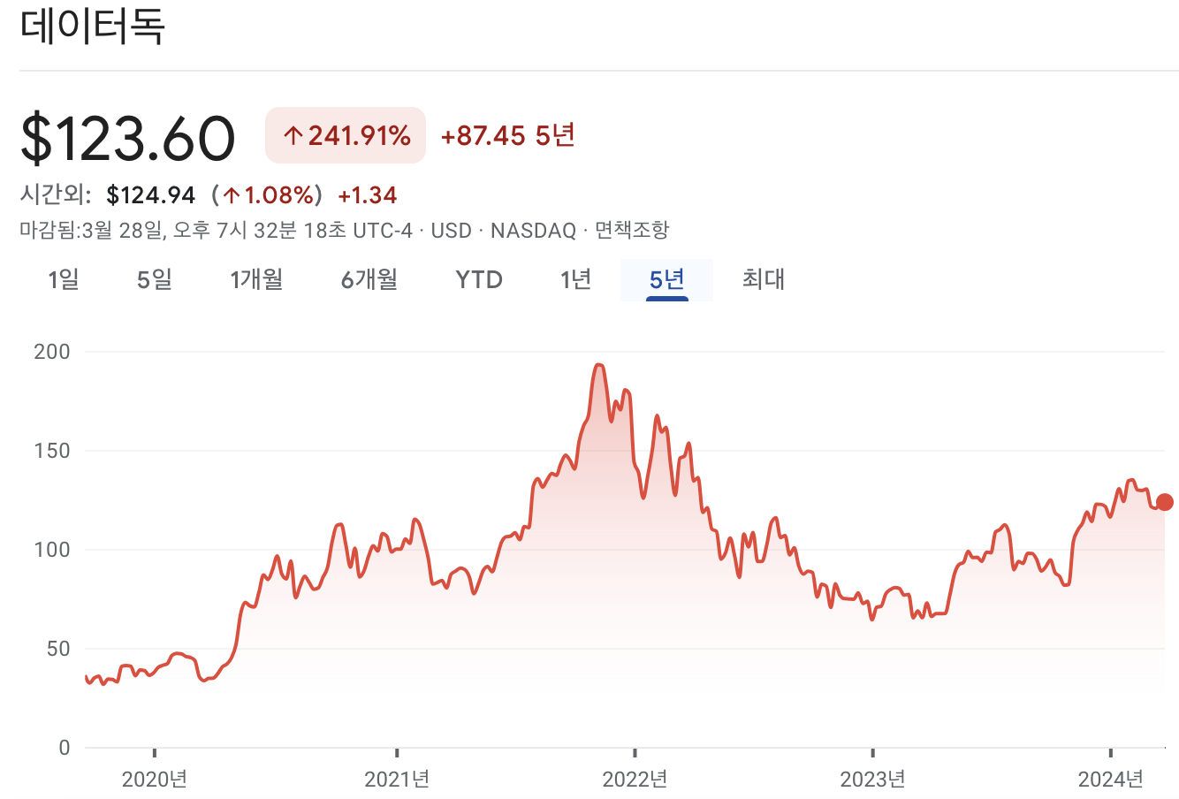Click the 50 y-axis label
This screenshot has width=1179, height=799.
coord(57,648)
